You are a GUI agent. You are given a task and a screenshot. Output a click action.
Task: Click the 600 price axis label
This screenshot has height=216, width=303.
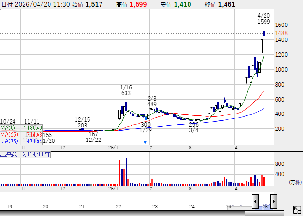tap(279, 99)
